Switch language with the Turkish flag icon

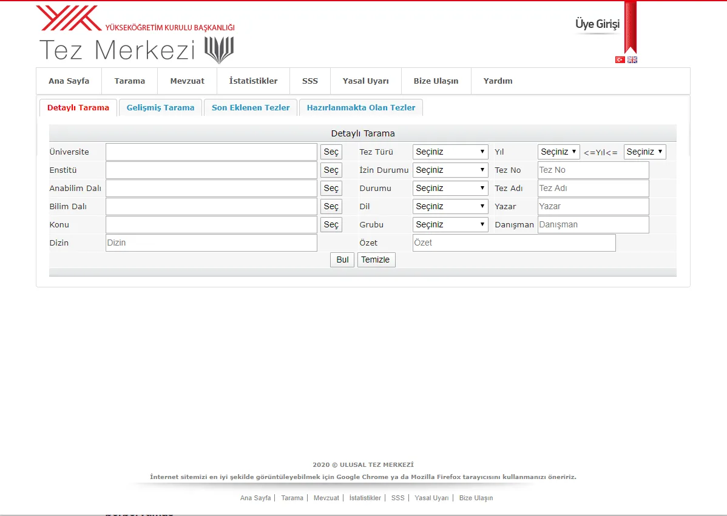(620, 60)
